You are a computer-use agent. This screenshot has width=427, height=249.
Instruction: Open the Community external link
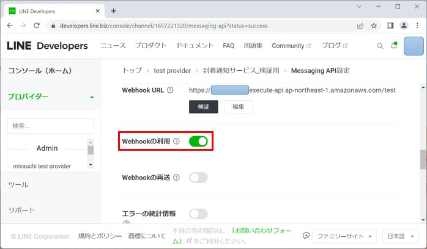[291, 46]
